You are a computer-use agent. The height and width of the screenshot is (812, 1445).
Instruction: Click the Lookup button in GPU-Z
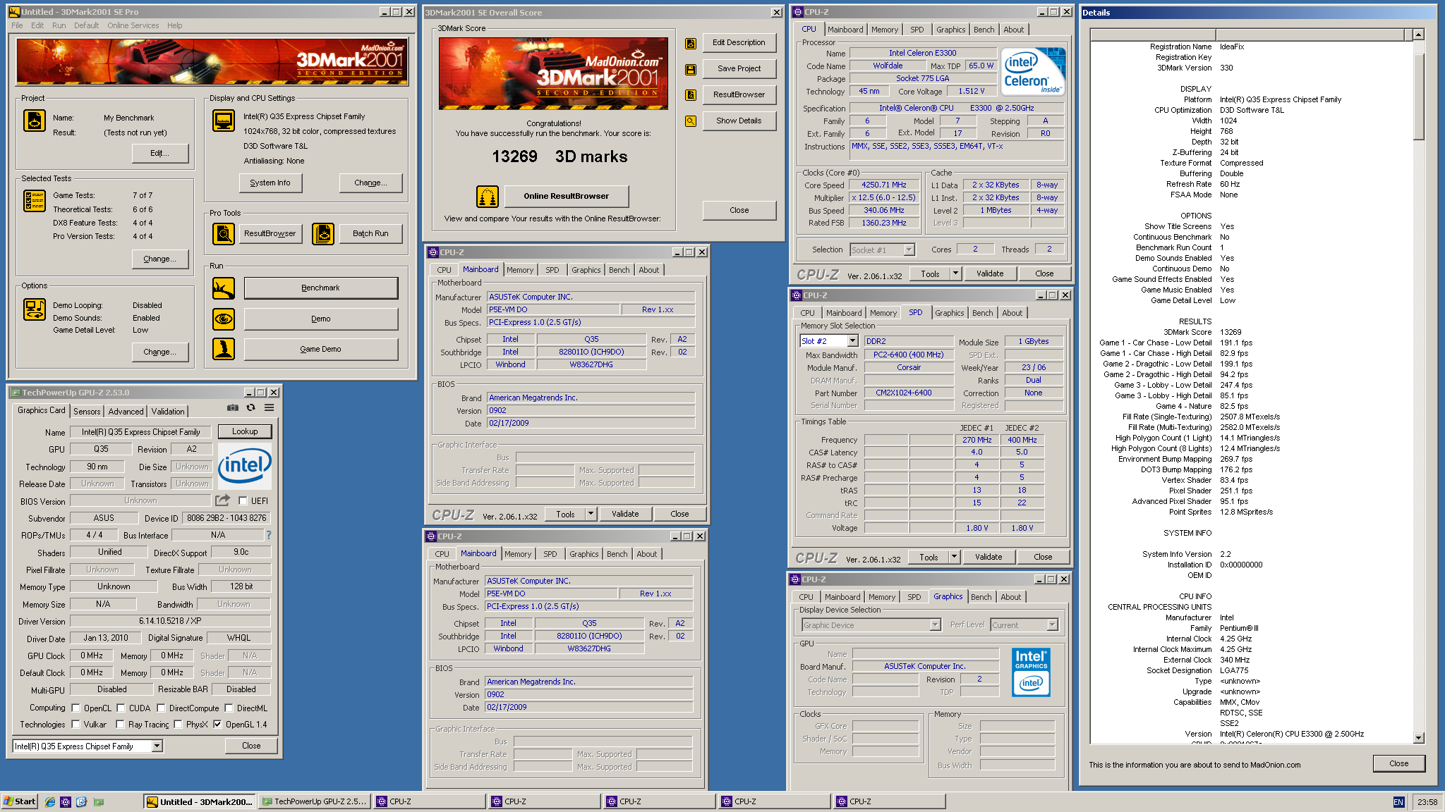245,431
